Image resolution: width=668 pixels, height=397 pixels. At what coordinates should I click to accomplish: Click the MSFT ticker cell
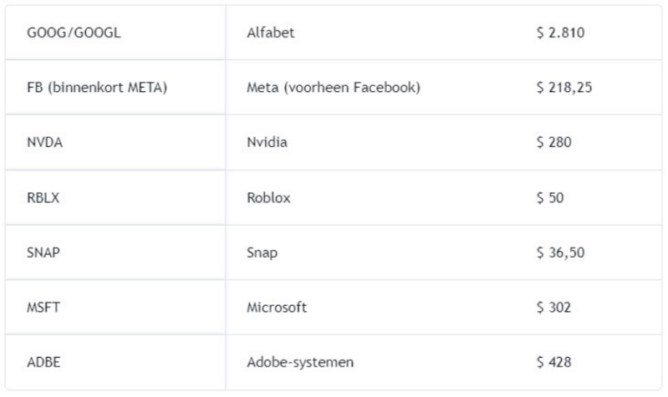point(43,308)
